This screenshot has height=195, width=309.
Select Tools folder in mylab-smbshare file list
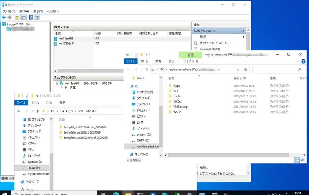click(x=176, y=96)
